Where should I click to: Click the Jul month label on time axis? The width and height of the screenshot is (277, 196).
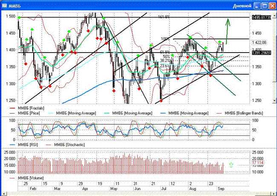click(x=164, y=189)
